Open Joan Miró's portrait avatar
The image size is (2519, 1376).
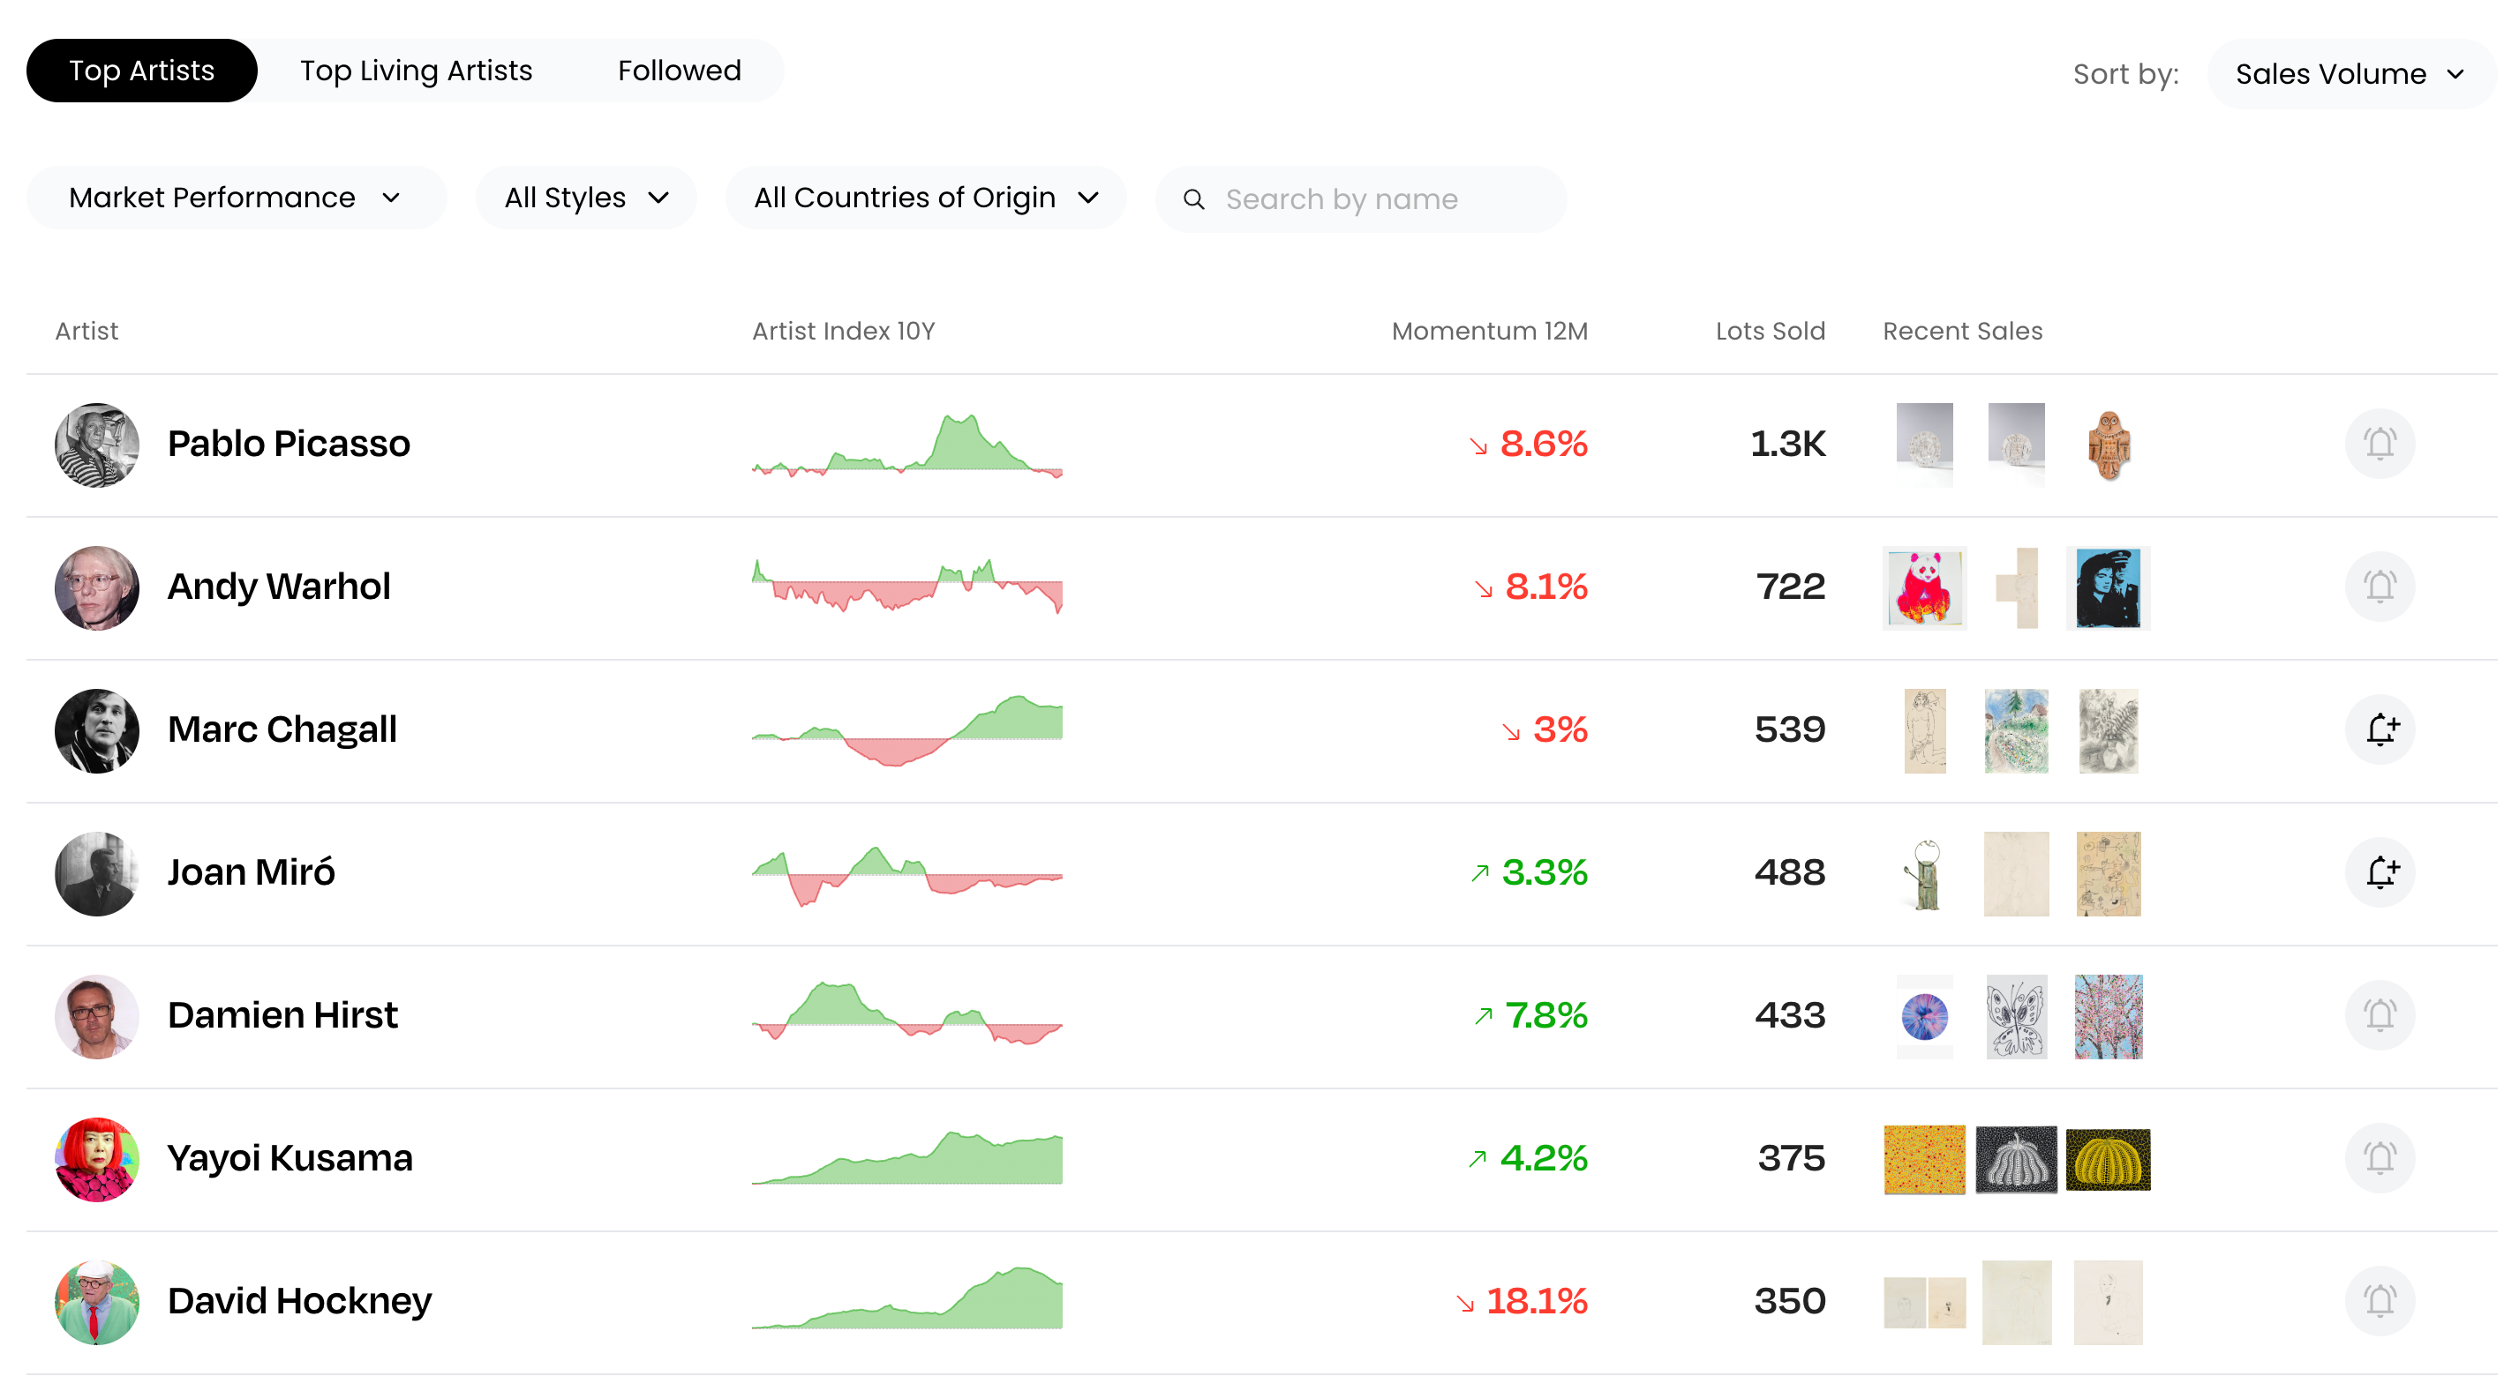click(97, 872)
